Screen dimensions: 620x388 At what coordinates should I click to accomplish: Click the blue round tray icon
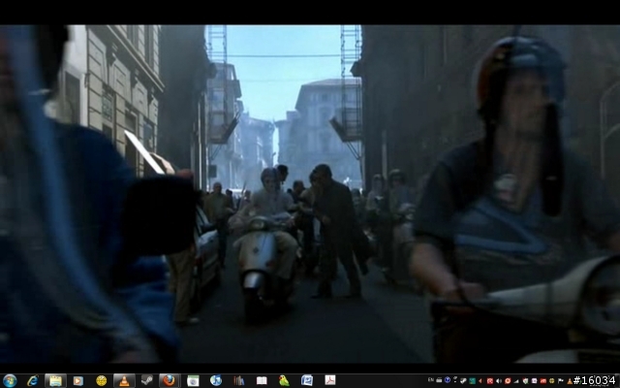click(x=448, y=380)
